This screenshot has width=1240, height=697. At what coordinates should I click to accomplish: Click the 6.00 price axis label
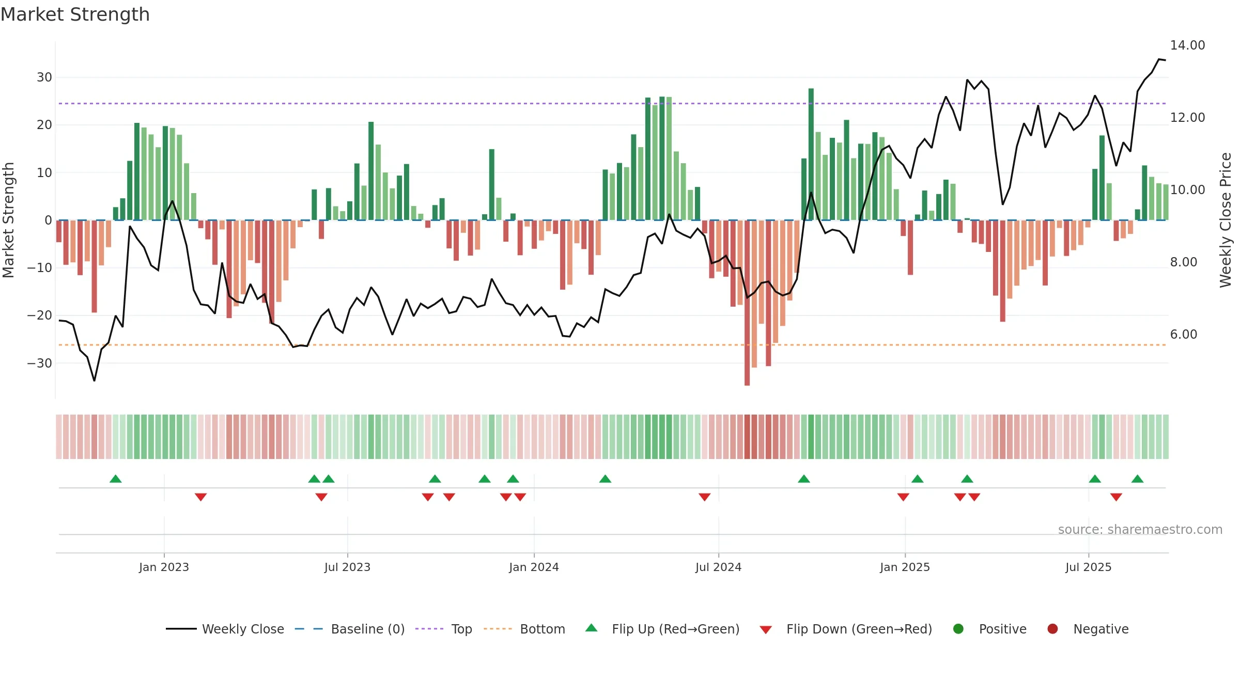pos(1184,335)
